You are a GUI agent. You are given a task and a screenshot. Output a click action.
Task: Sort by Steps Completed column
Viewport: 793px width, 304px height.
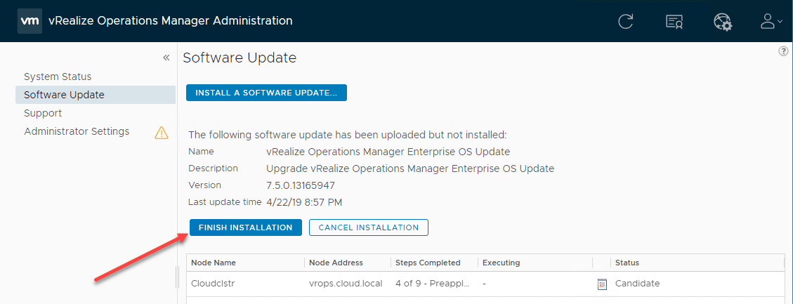point(428,263)
